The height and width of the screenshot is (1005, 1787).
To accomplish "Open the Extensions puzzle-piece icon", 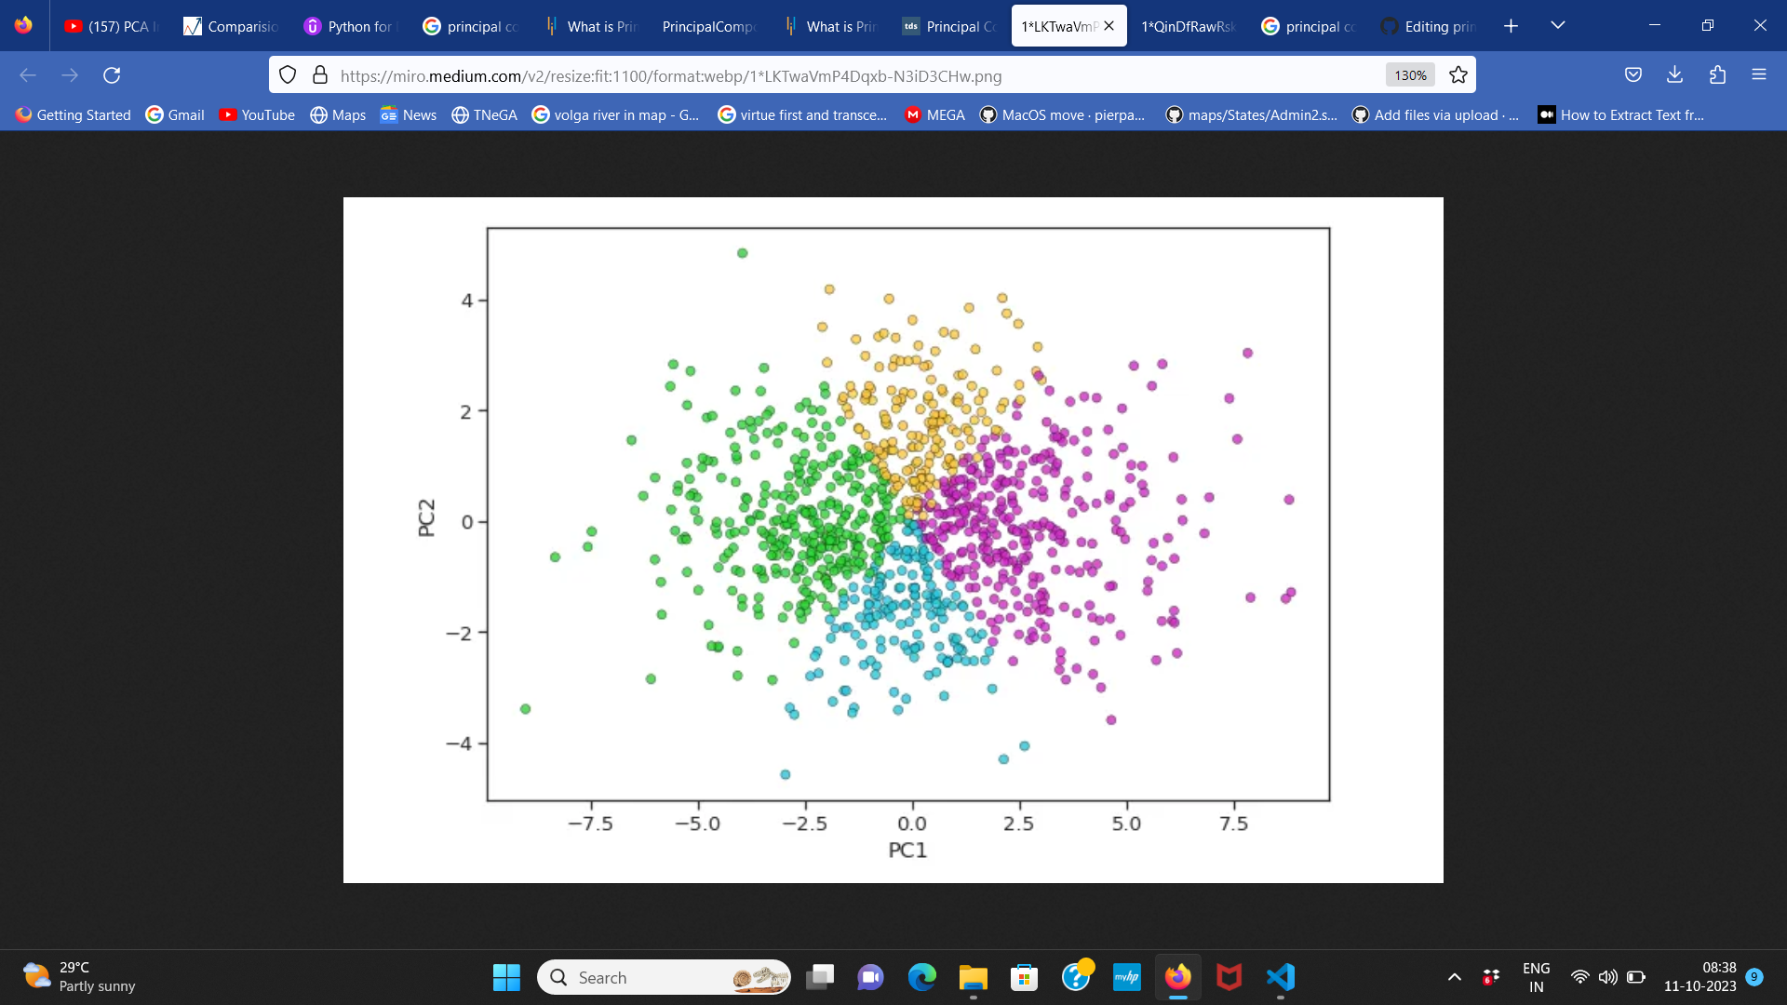I will pyautogui.click(x=1718, y=74).
